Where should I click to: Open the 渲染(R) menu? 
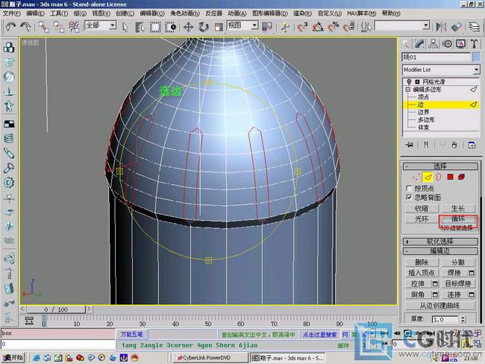point(302,13)
